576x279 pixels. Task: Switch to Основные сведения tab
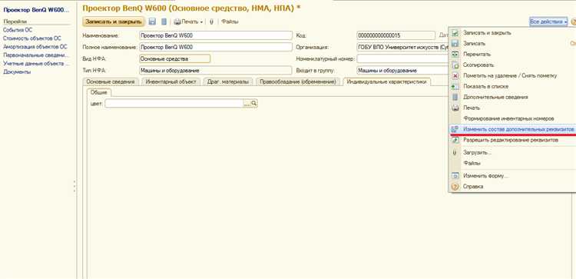tap(111, 81)
